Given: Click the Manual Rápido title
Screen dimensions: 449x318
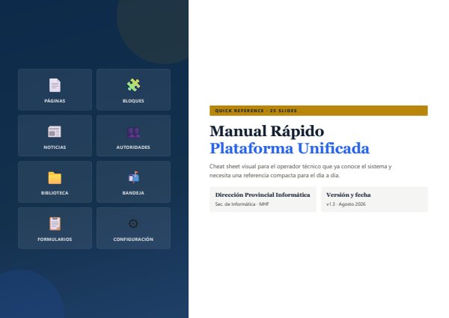Looking at the screenshot, I should (x=267, y=131).
